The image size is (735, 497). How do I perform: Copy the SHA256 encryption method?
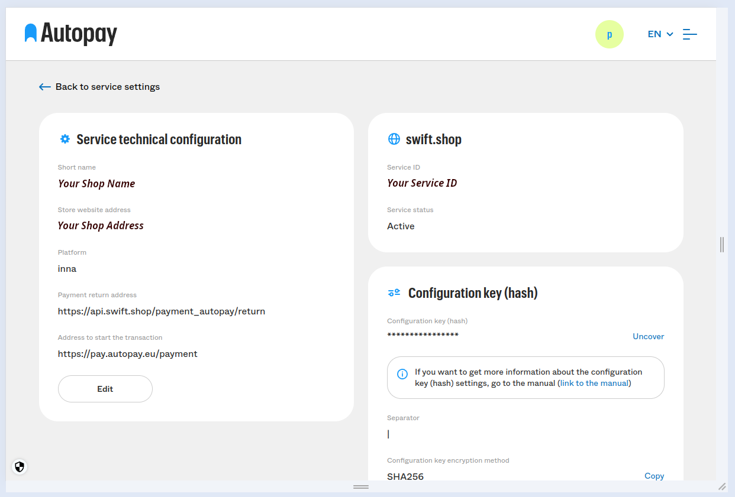click(x=655, y=476)
